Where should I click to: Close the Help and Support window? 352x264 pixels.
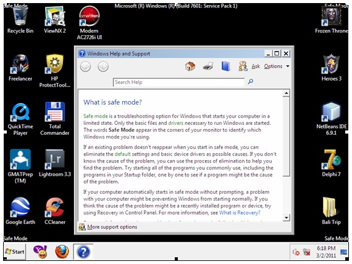[x=286, y=54]
